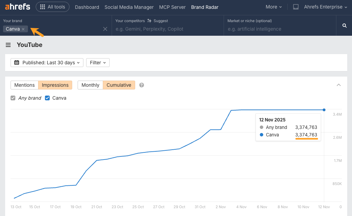Remove the Canva brand tag
352x216 pixels.
23,29
